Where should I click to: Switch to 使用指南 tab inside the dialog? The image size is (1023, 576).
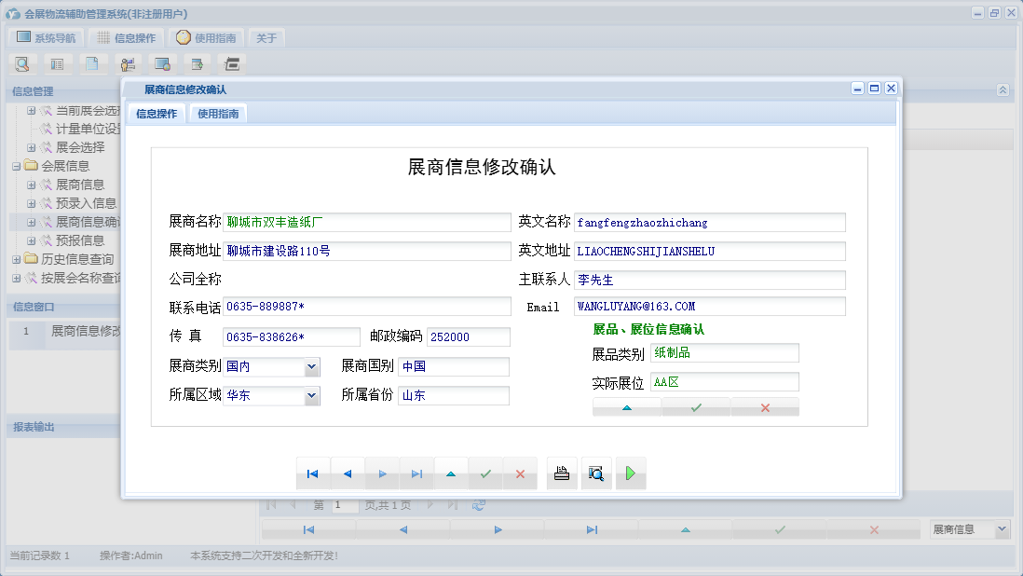coord(218,114)
